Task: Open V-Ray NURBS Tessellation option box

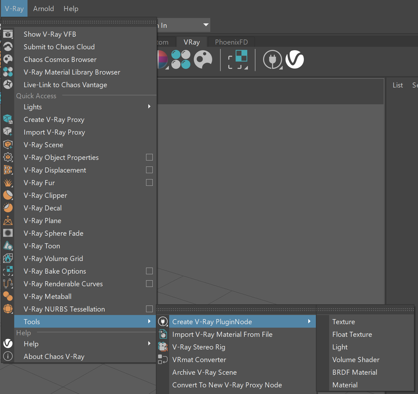Action: click(x=150, y=309)
